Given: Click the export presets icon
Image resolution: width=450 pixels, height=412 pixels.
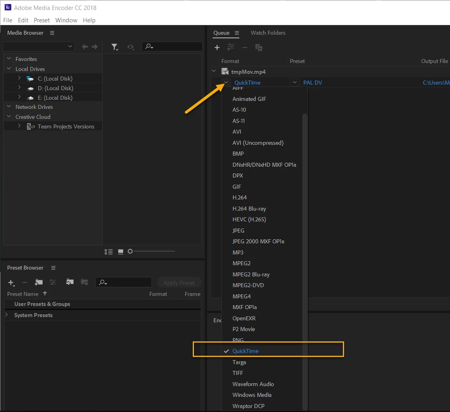Looking at the screenshot, I should [84, 282].
